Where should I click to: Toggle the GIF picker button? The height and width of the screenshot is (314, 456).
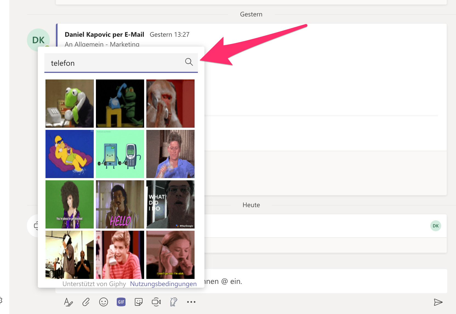[x=121, y=302]
